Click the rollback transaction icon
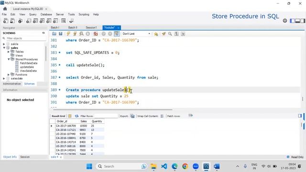 110,34
